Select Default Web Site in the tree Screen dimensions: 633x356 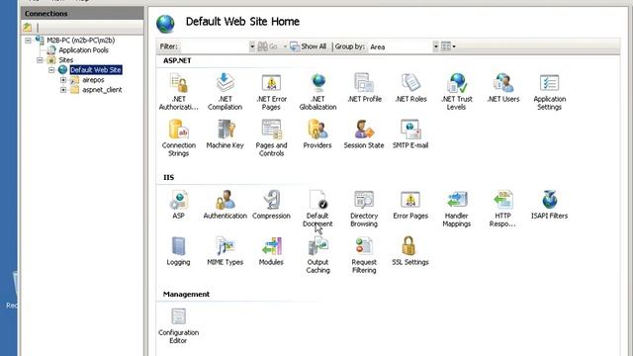[x=96, y=70]
